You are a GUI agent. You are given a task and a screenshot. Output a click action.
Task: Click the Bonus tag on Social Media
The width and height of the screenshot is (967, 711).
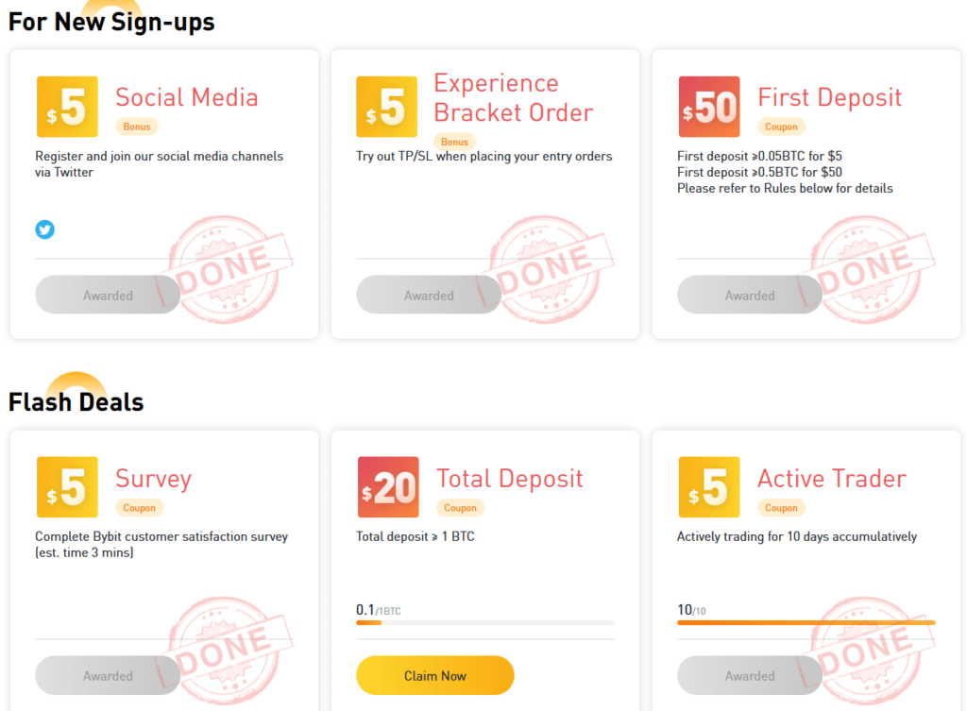(x=136, y=126)
